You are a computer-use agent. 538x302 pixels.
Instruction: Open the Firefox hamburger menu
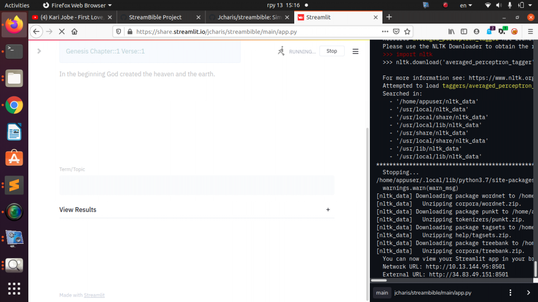[531, 31]
